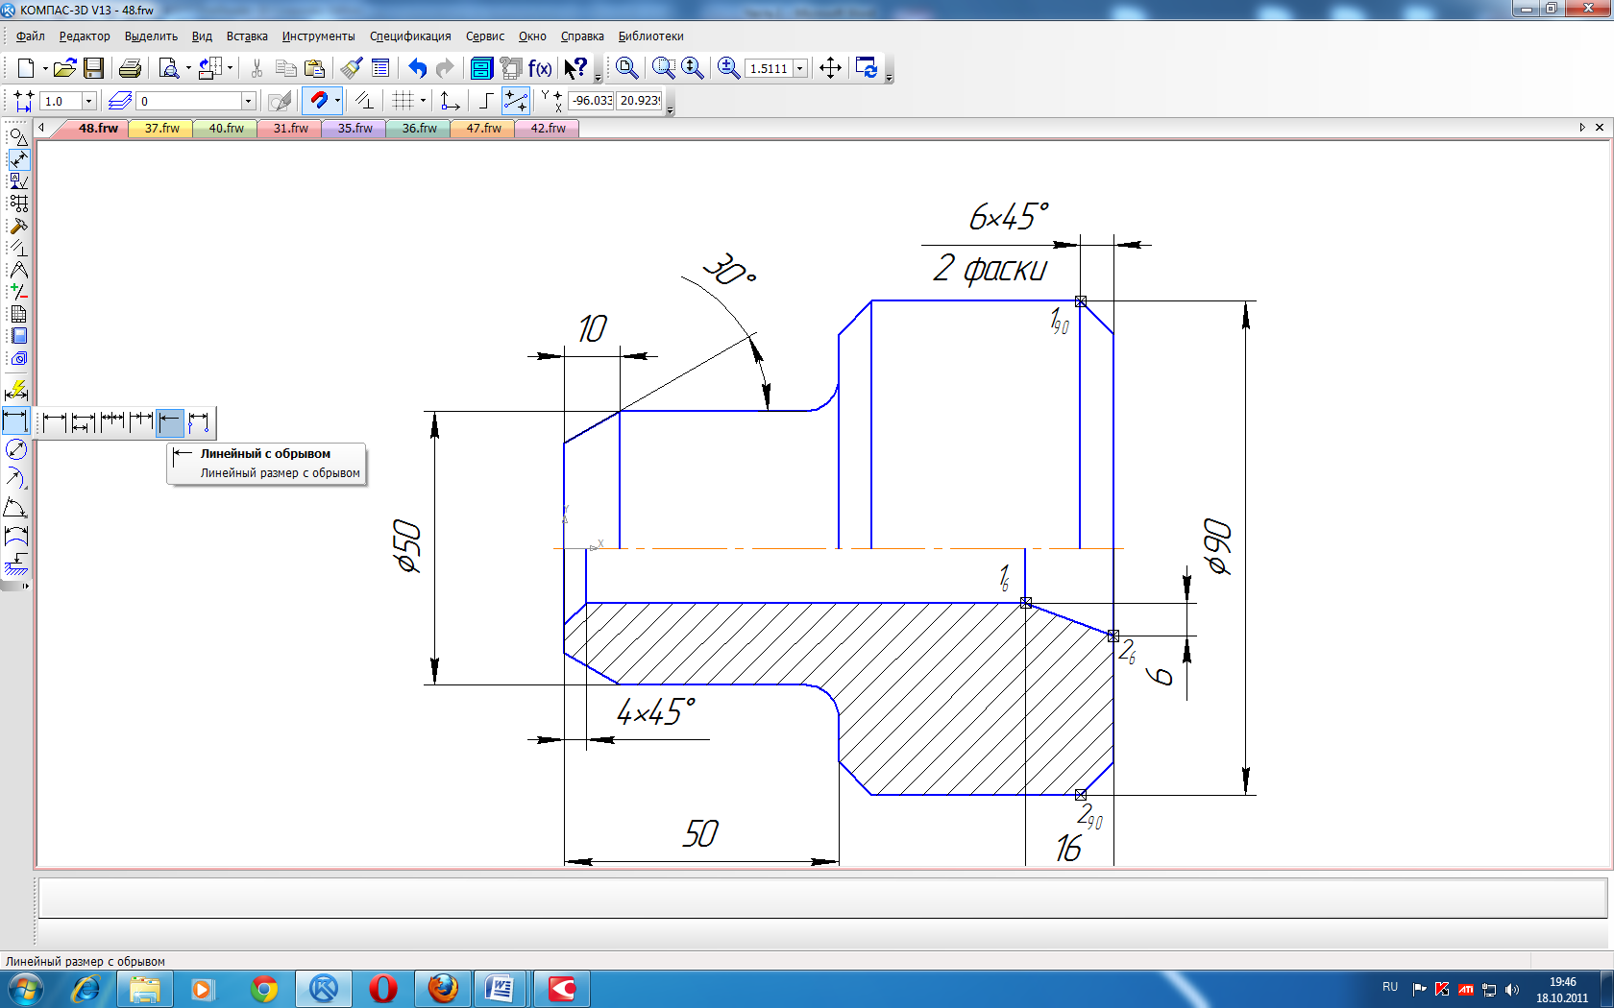Image resolution: width=1614 pixels, height=1008 pixels.
Task: Choose Linear from common base flyout icon
Action: pyautogui.click(x=84, y=421)
